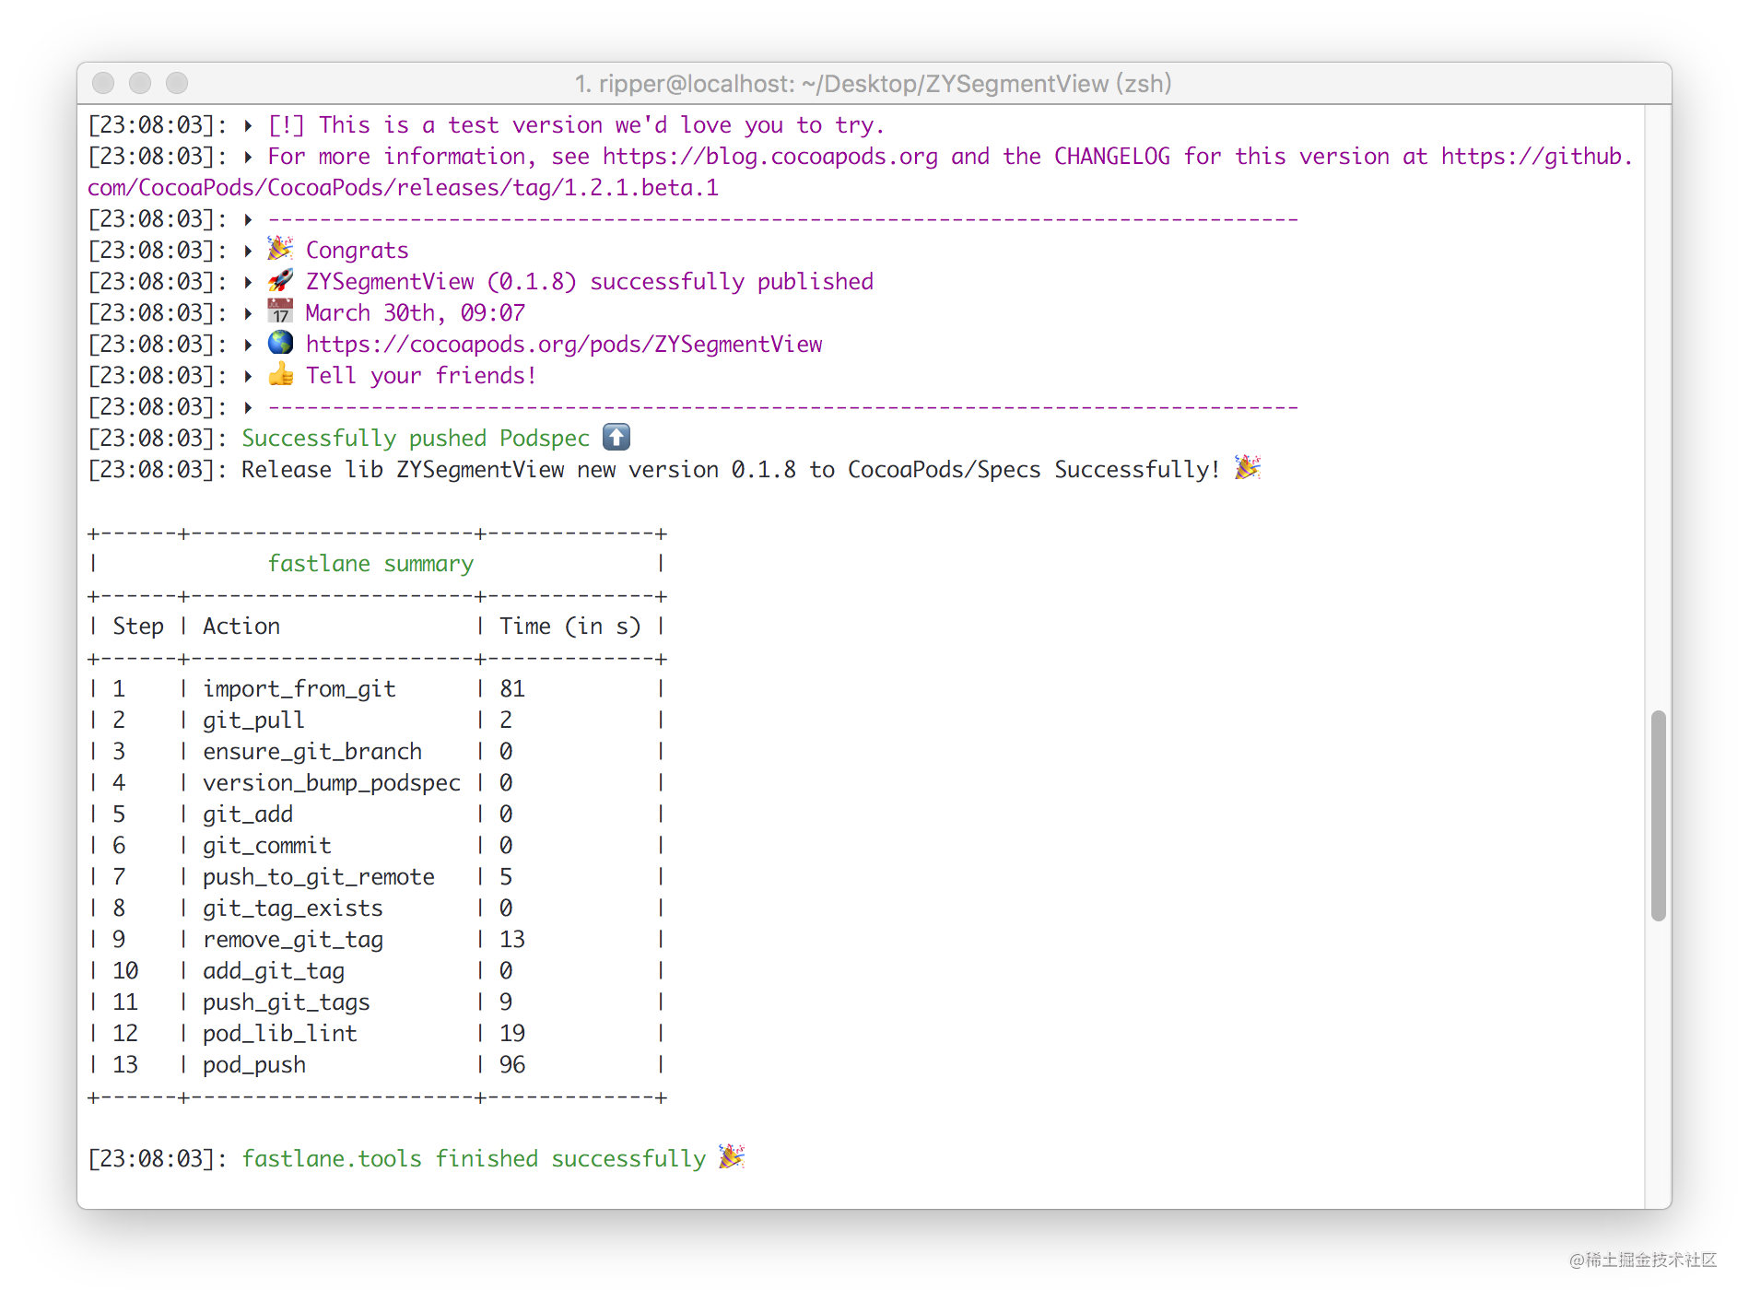
Task: Click the party popper emoji beside Congrats
Action: point(280,249)
